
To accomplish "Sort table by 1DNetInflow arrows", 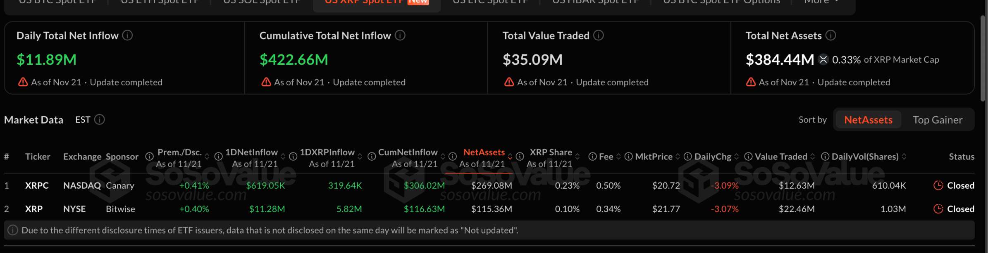I will (283, 157).
